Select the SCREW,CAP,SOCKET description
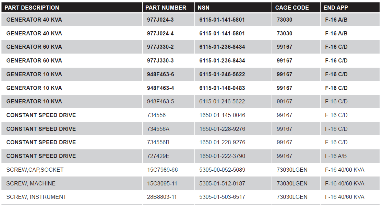Viewport: 383px width, 205px height. (35, 170)
